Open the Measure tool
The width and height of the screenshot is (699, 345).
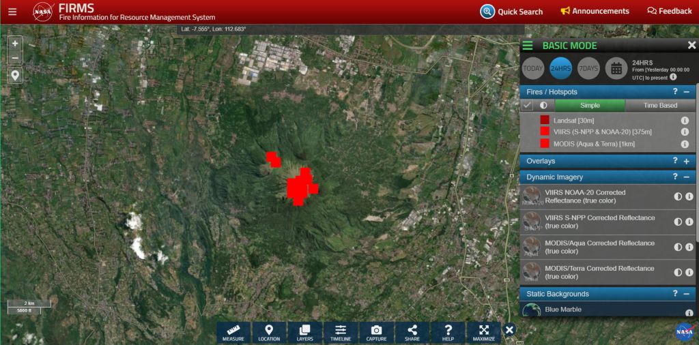pyautogui.click(x=233, y=332)
